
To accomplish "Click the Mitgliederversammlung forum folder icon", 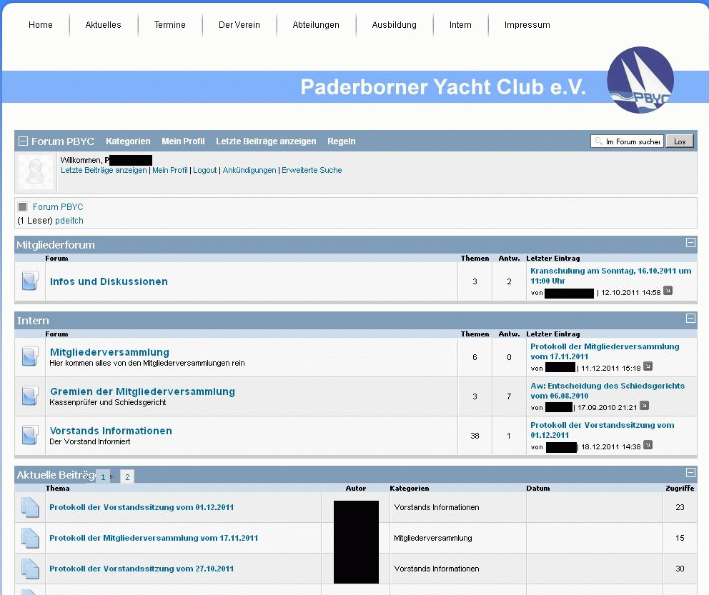I will tap(29, 356).
